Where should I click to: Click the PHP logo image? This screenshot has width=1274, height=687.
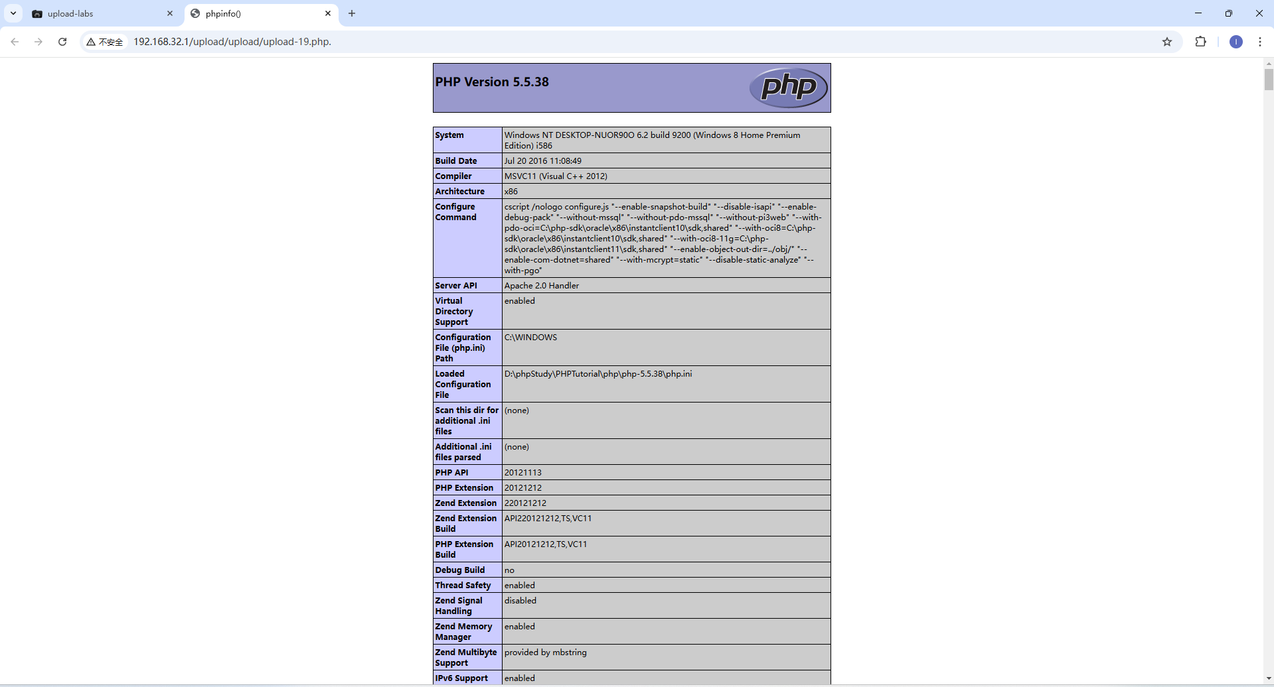(788, 88)
